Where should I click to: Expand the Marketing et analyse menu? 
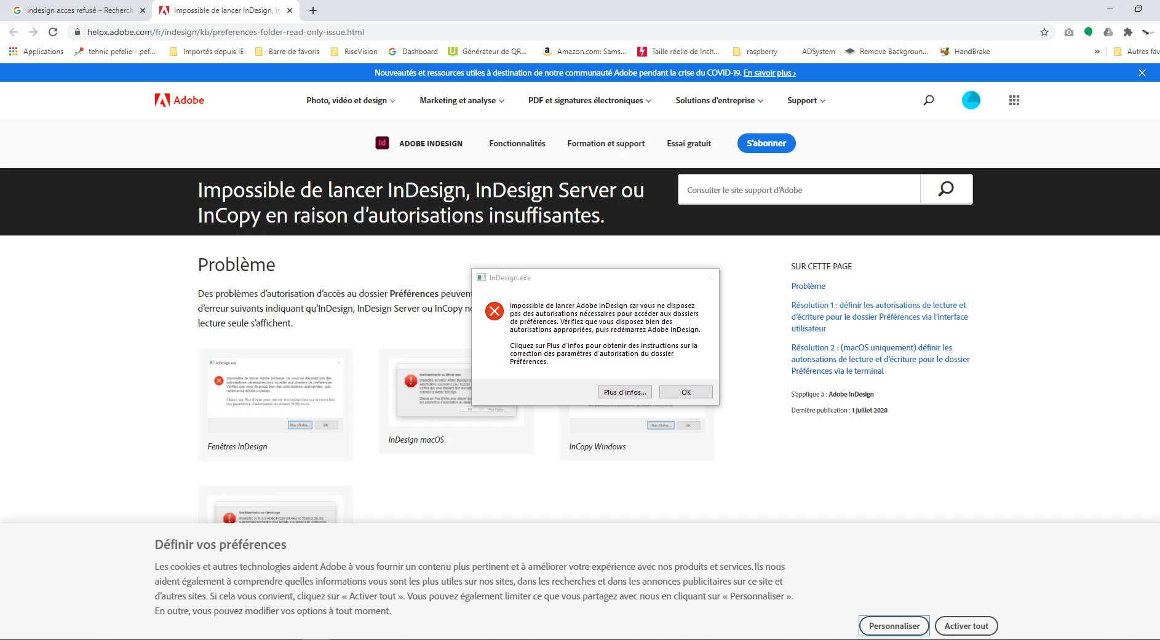(462, 100)
